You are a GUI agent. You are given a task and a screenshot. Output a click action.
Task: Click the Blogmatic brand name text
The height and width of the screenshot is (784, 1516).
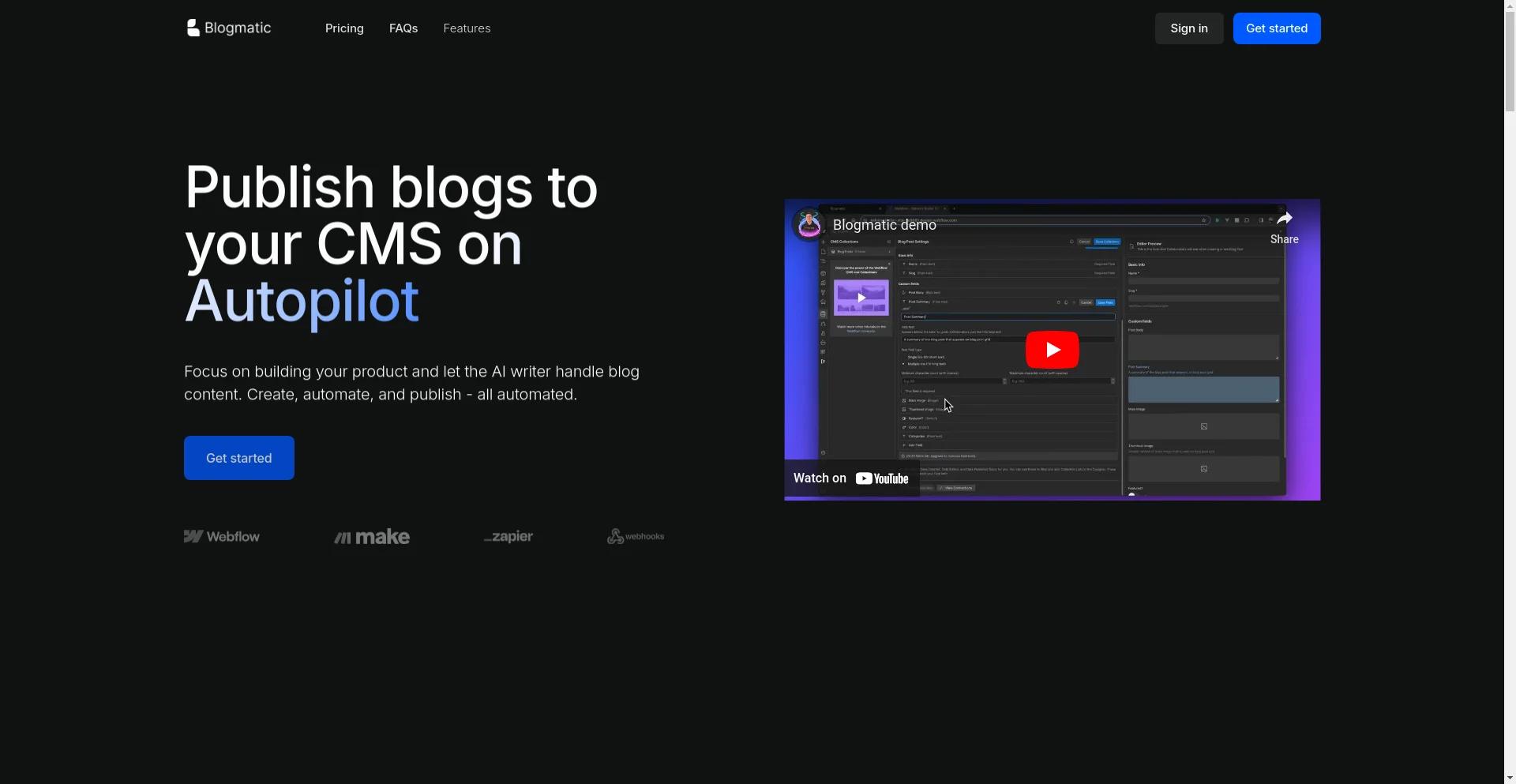(238, 28)
